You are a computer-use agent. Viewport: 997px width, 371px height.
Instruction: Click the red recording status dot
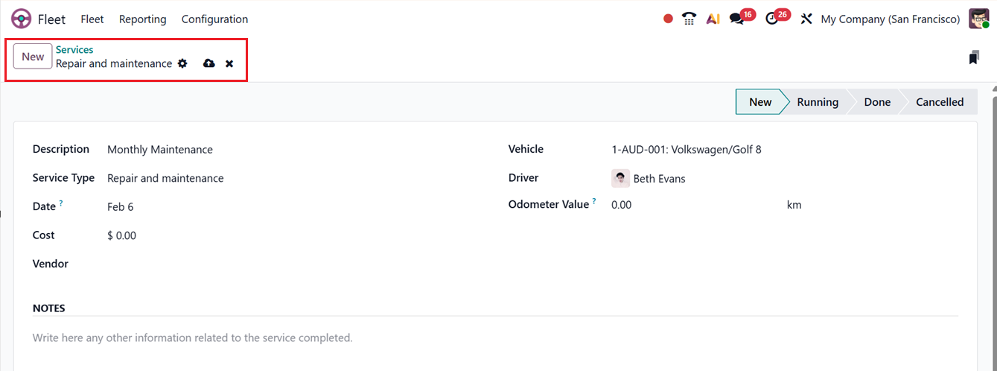668,19
